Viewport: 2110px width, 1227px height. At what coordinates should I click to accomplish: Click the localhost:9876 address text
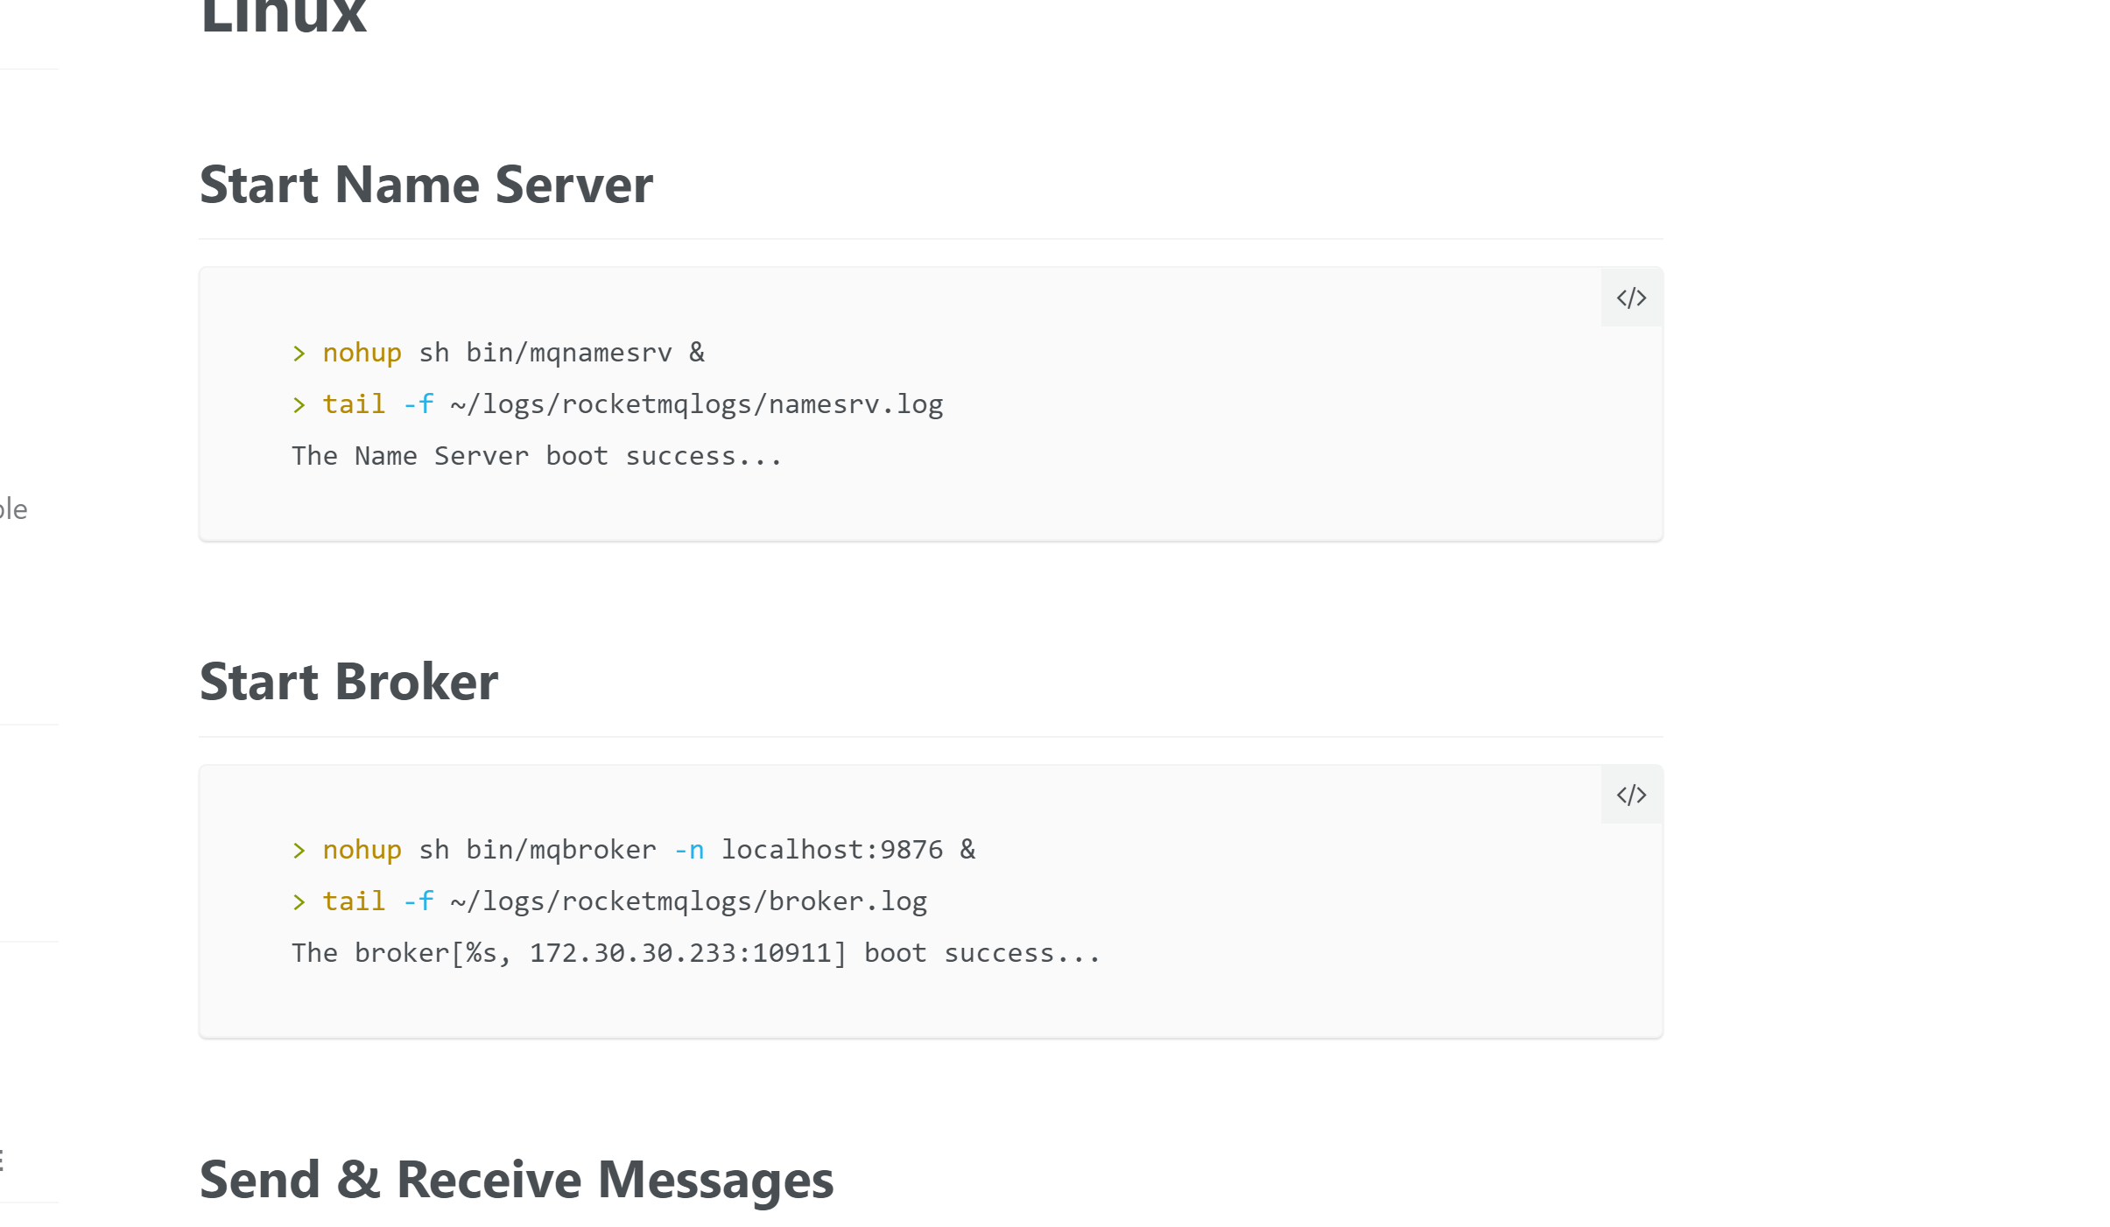pos(831,850)
